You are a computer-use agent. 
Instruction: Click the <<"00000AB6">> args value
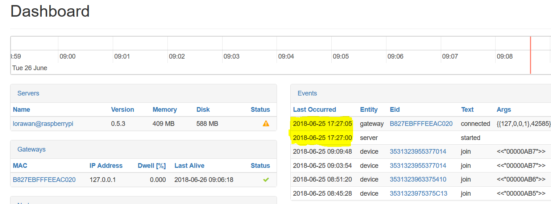521,179
